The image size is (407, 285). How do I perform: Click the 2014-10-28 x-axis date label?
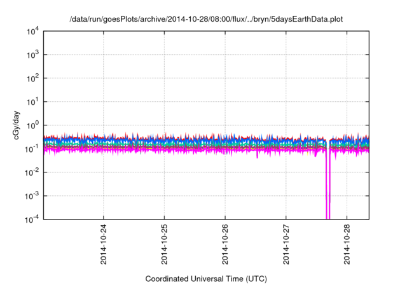(347, 244)
